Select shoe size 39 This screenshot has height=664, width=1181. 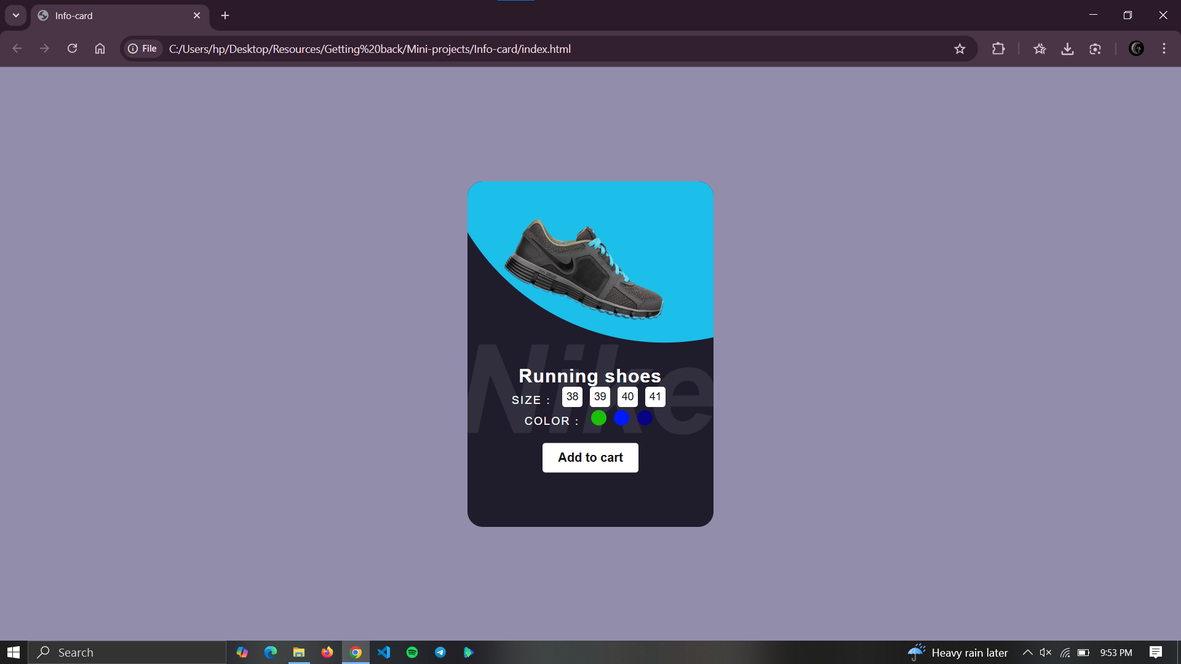coord(600,397)
